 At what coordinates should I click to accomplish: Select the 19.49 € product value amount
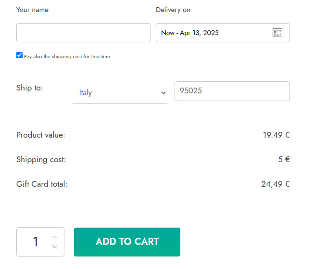tap(276, 135)
